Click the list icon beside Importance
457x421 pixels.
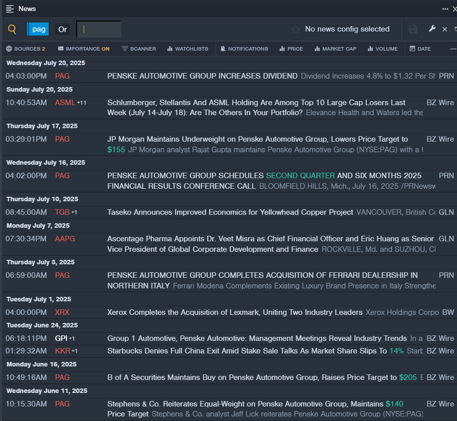click(x=61, y=49)
